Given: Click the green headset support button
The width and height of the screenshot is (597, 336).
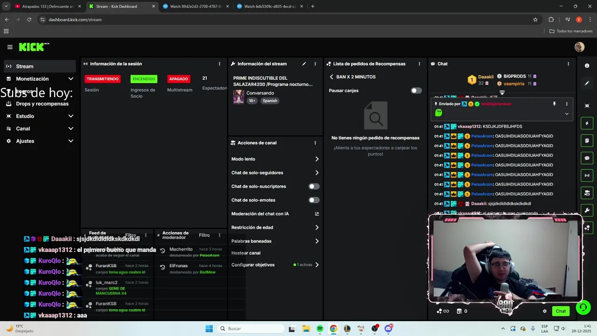Looking at the screenshot, I should coord(583,308).
